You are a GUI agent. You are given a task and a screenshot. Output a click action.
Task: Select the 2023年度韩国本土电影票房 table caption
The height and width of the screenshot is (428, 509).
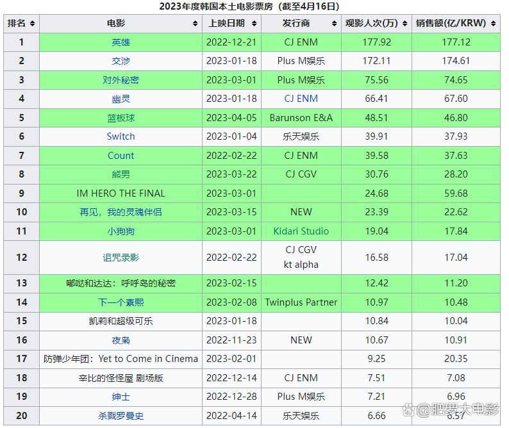pos(249,6)
